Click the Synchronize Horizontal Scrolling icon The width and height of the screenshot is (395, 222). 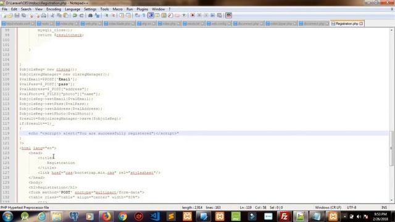click(128, 15)
